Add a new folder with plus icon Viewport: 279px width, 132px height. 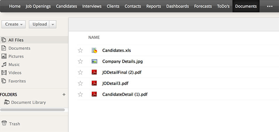click(x=64, y=94)
